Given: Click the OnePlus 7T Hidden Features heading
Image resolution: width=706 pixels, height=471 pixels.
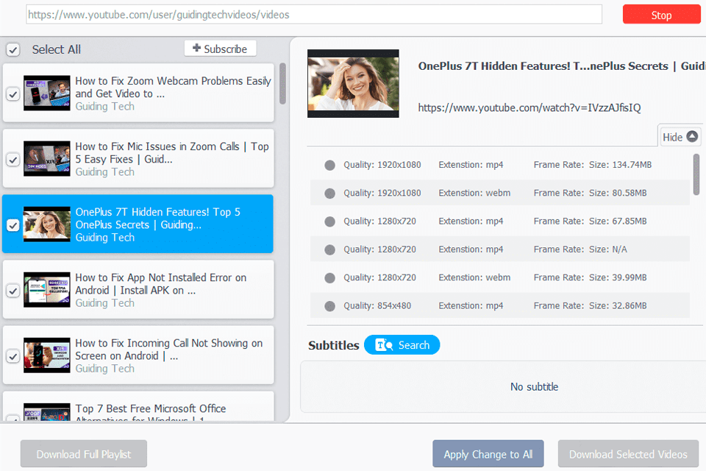Looking at the screenshot, I should tap(561, 65).
